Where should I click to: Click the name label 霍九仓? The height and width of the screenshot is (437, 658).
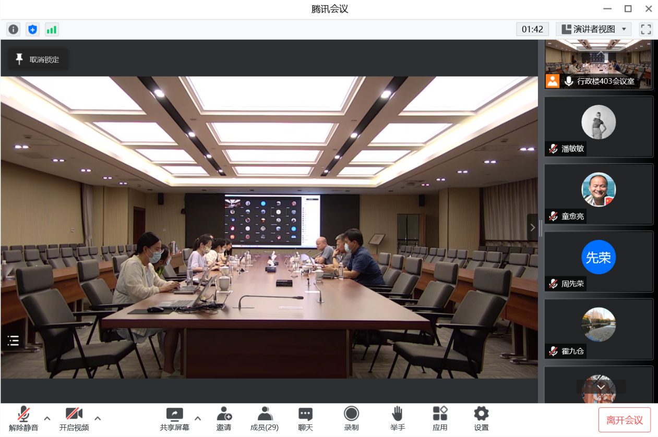[x=572, y=351]
